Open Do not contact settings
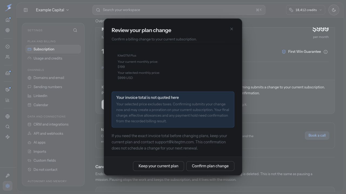Image resolution: width=346 pixels, height=194 pixels. click(x=53, y=169)
